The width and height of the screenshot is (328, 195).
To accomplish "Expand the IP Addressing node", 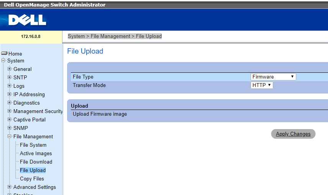I will (x=9, y=94).
